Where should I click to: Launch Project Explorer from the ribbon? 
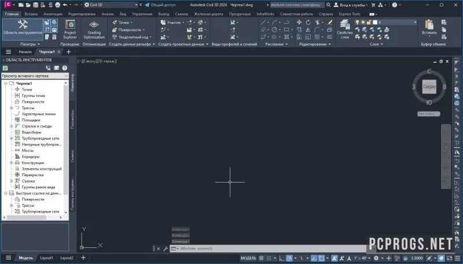pyautogui.click(x=70, y=29)
